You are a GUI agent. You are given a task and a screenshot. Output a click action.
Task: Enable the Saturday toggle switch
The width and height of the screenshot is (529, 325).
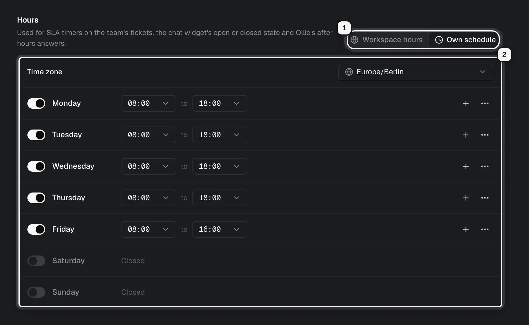(x=36, y=261)
